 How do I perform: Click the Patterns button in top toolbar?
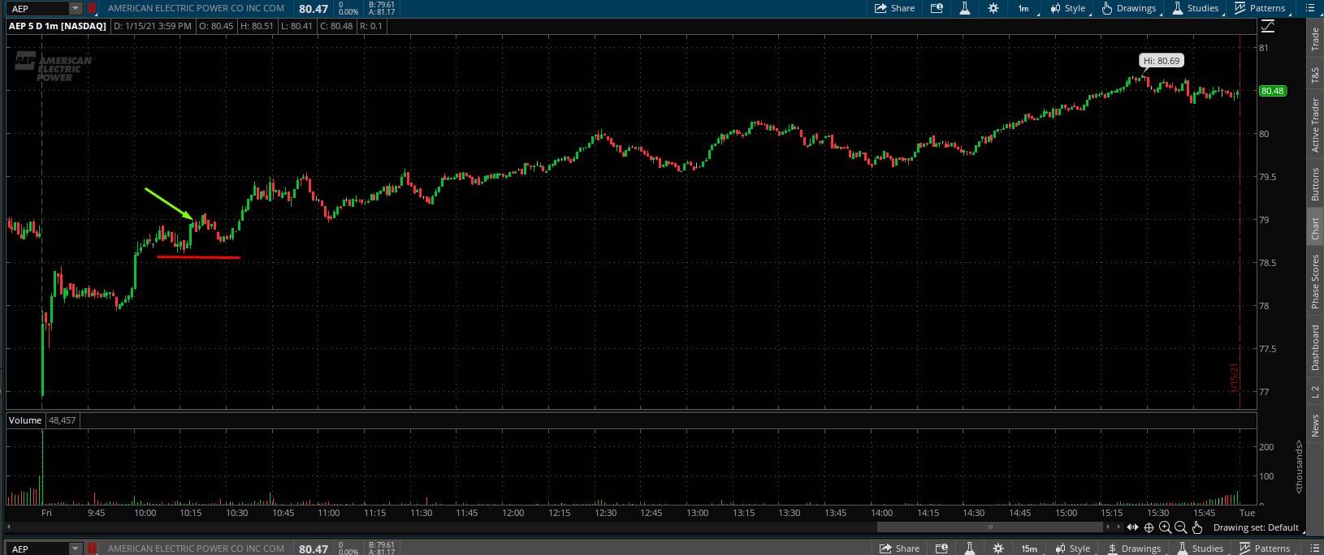coord(1259,8)
